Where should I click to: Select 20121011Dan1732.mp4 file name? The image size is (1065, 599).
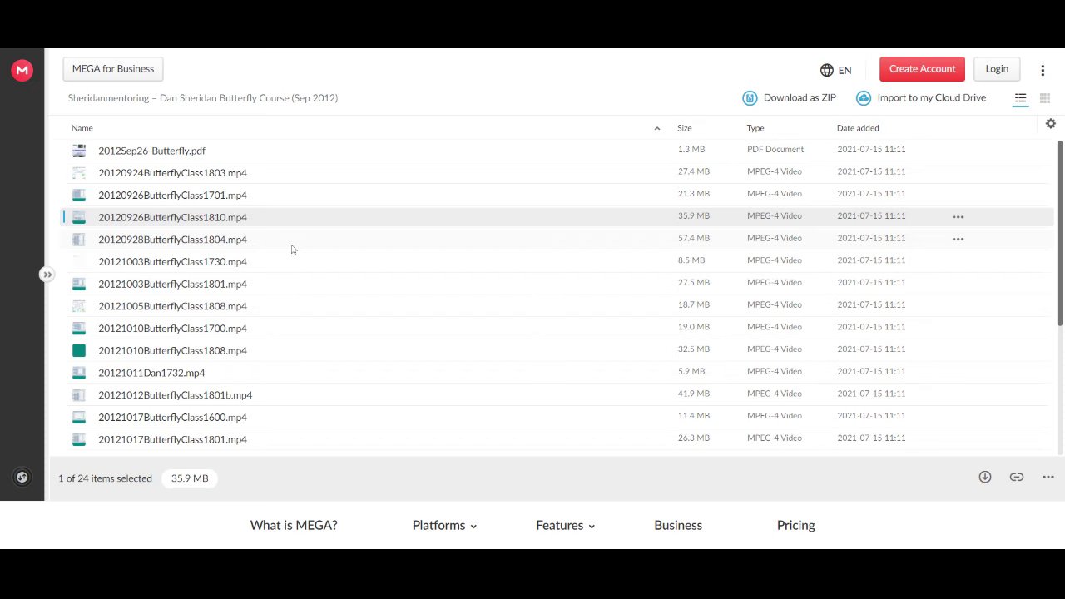(151, 373)
